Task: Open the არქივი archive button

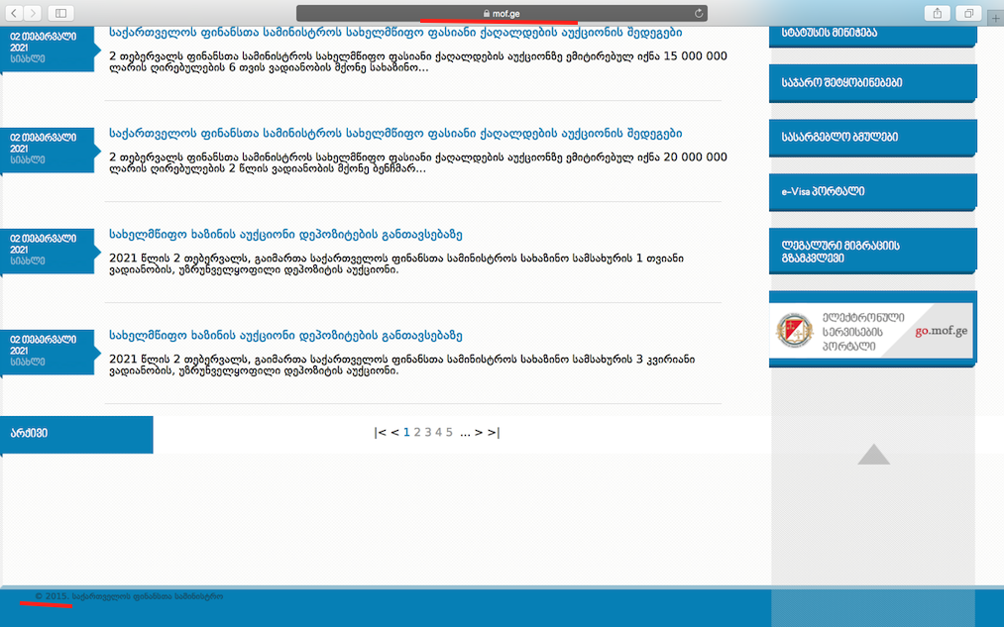Action: (x=76, y=434)
